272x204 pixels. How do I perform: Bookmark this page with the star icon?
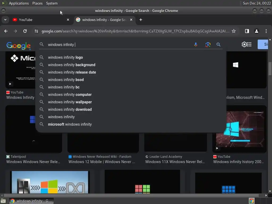click(x=234, y=31)
